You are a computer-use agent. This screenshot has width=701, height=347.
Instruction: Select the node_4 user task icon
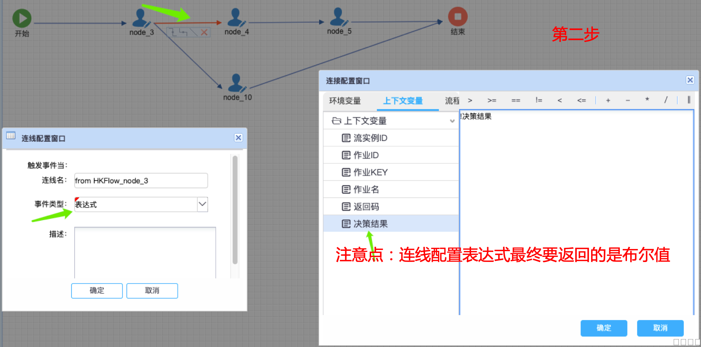pos(236,17)
